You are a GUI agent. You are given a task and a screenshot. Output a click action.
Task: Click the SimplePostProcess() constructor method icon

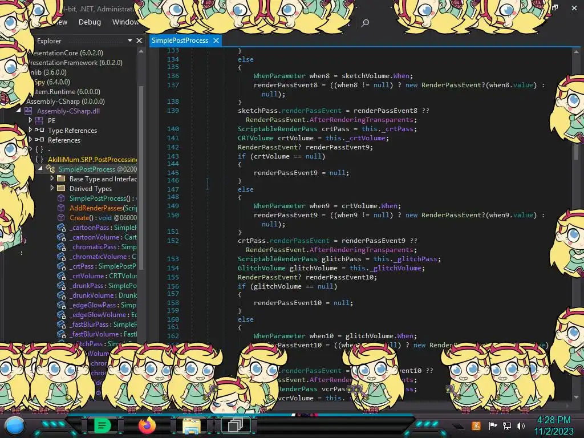pyautogui.click(x=61, y=198)
